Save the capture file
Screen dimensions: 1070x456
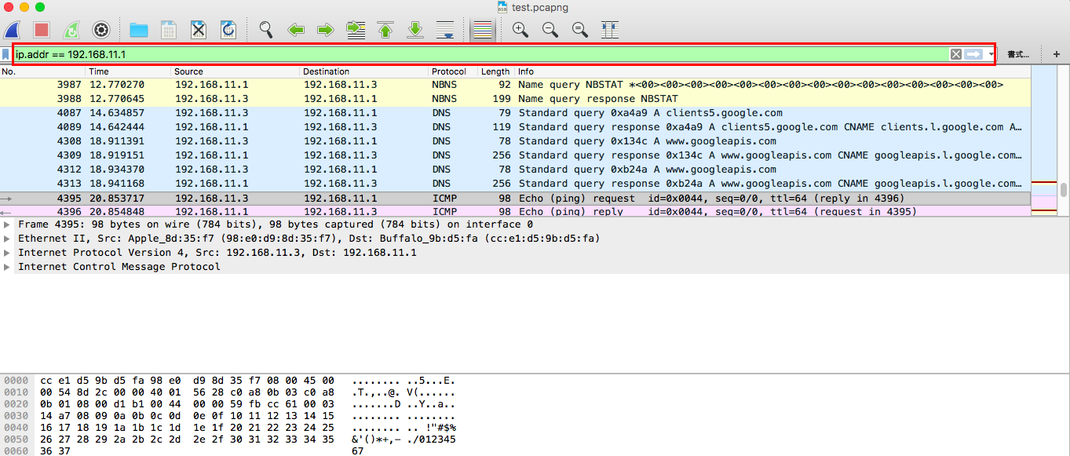tap(169, 31)
